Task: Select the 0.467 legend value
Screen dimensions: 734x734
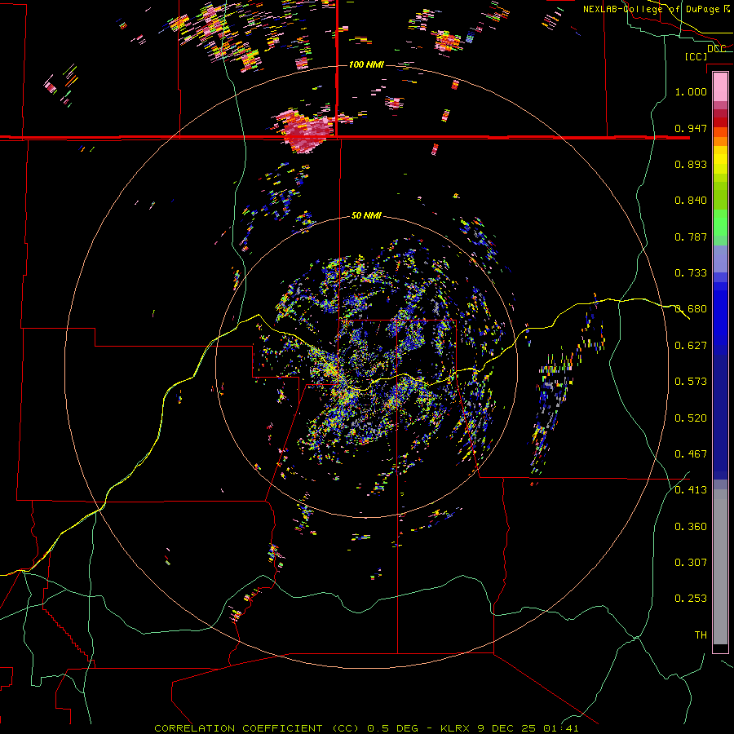Action: click(x=691, y=454)
